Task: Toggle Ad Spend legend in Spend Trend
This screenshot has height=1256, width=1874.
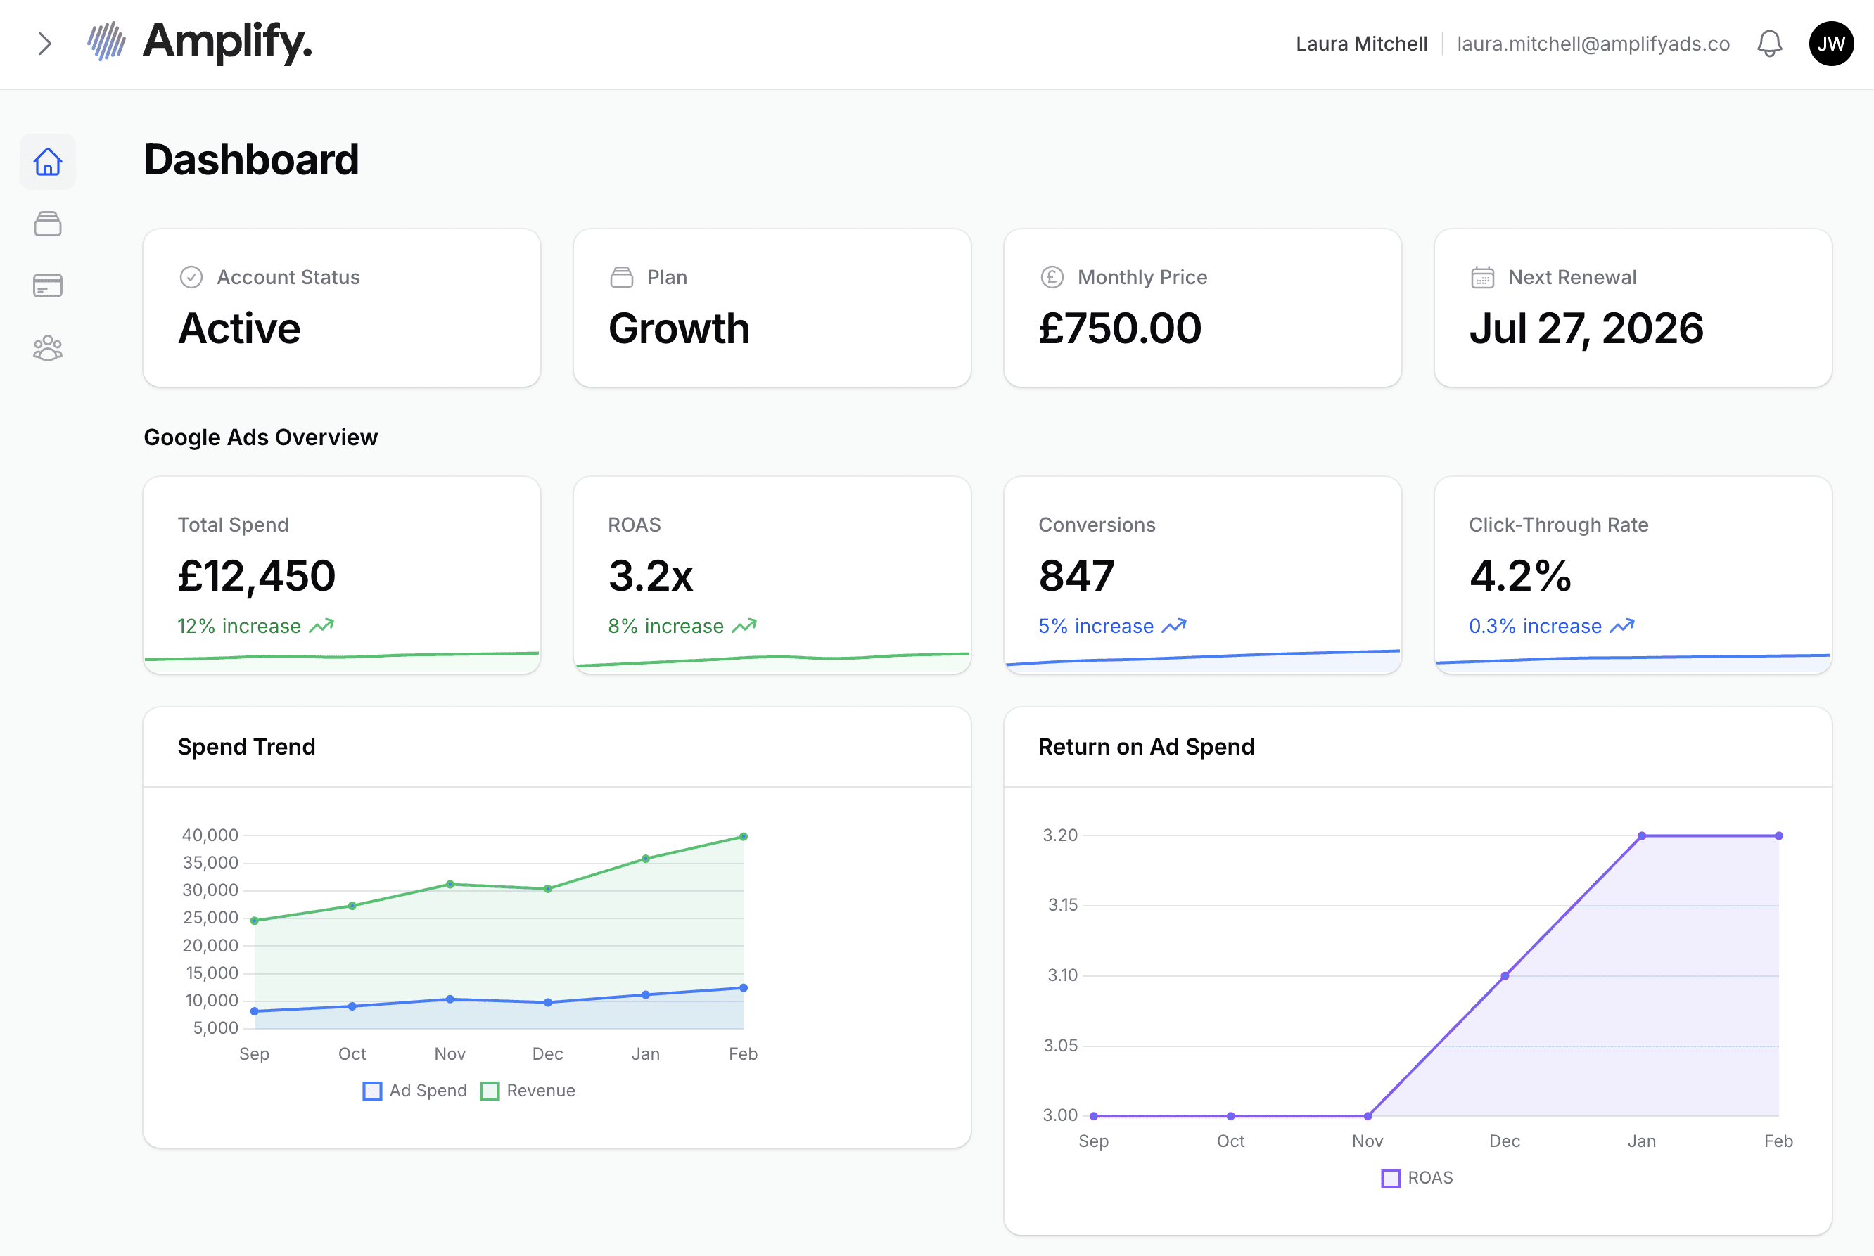Action: click(415, 1091)
